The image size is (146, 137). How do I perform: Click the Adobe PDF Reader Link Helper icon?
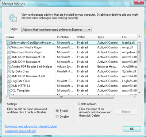[x=9, y=67]
